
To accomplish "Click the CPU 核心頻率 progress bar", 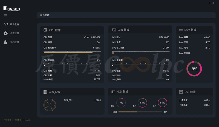I will point(72,52).
